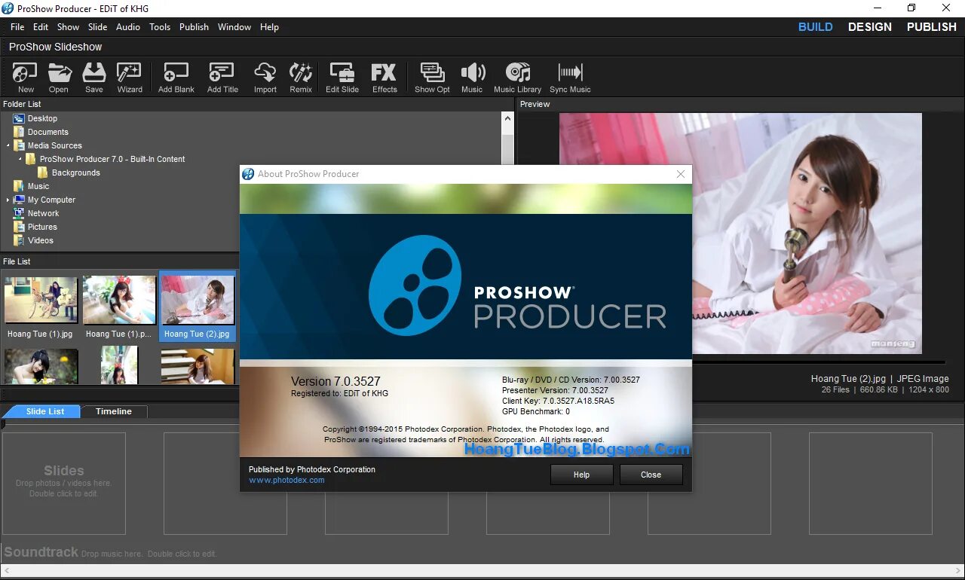Image resolution: width=965 pixels, height=580 pixels.
Task: Click the Open show toolbar icon
Action: tap(59, 78)
